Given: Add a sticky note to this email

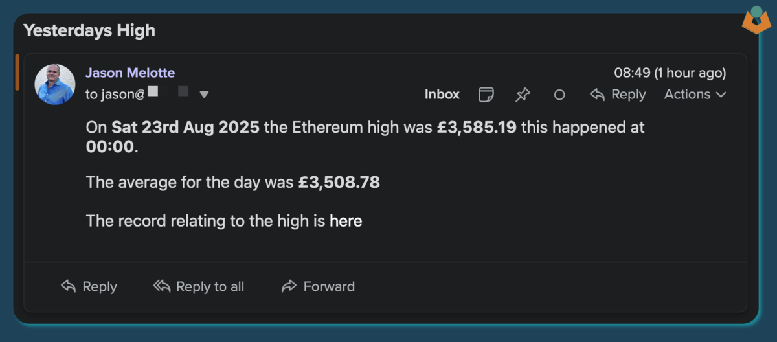Looking at the screenshot, I should pyautogui.click(x=486, y=95).
